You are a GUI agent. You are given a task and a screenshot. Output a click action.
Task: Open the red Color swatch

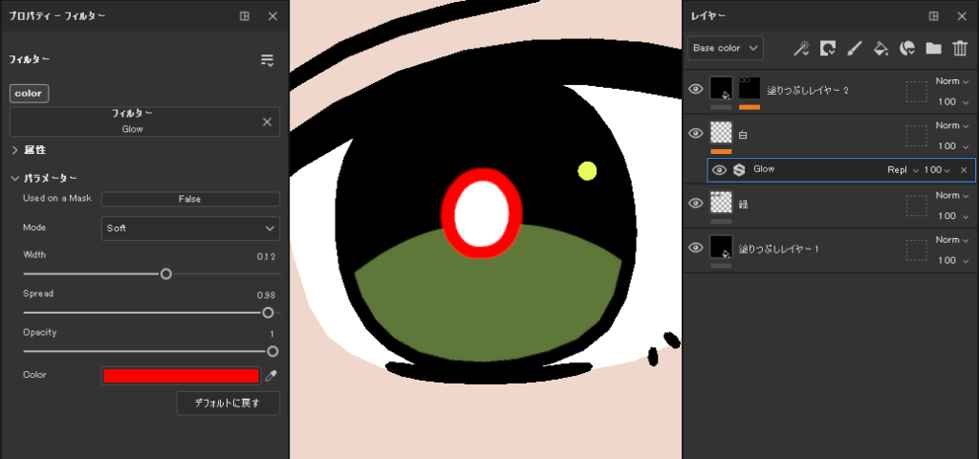point(181,376)
